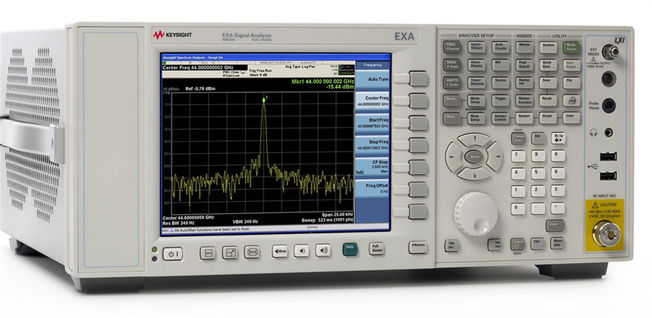Push the Mode Setup key
This screenshot has width=652, height=318.
pos(476,101)
